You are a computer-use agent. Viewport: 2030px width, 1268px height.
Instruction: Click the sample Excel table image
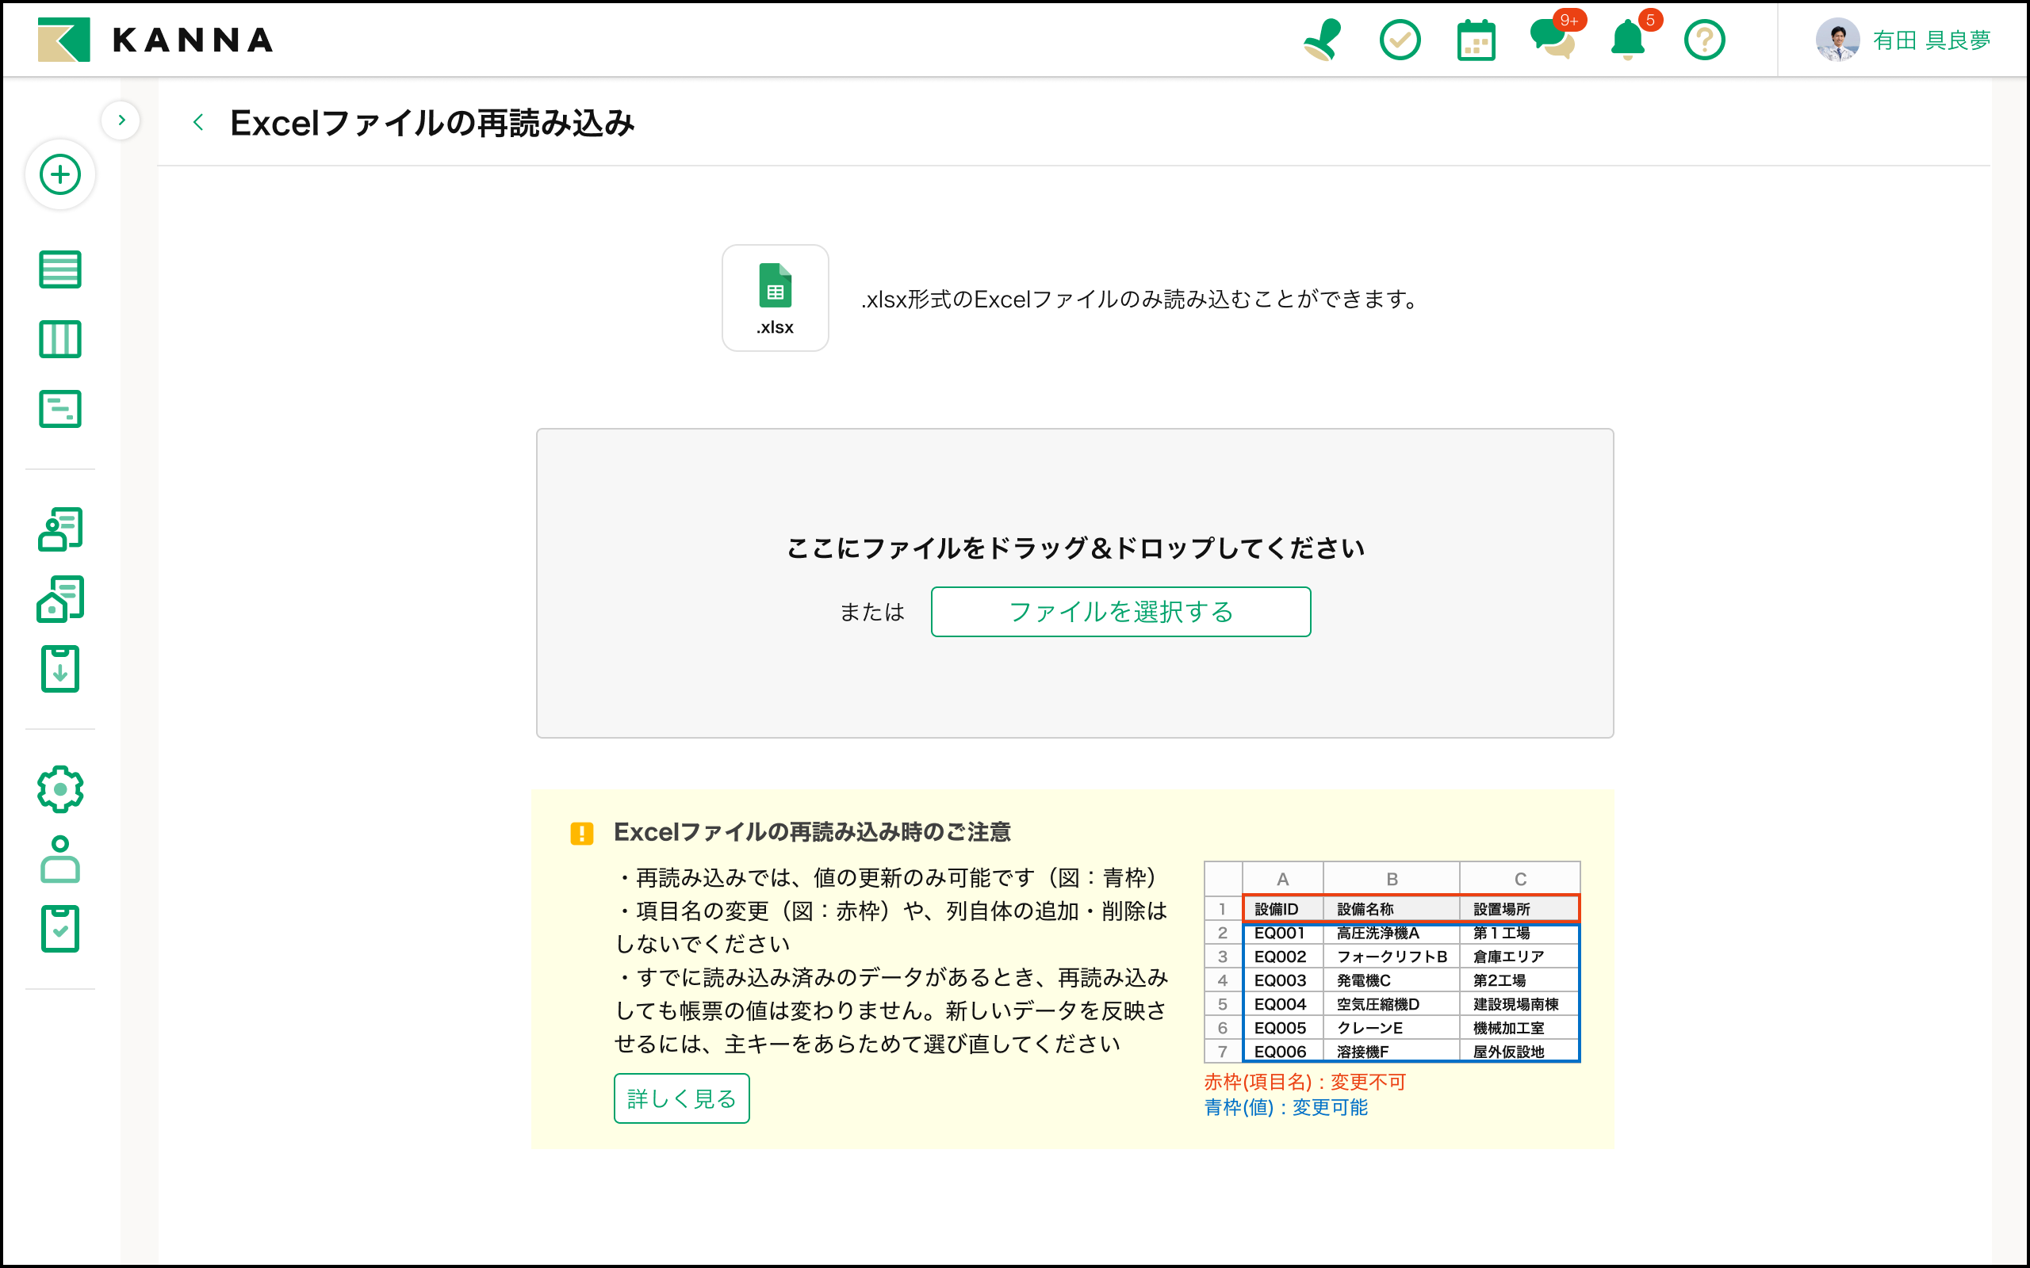(1392, 961)
